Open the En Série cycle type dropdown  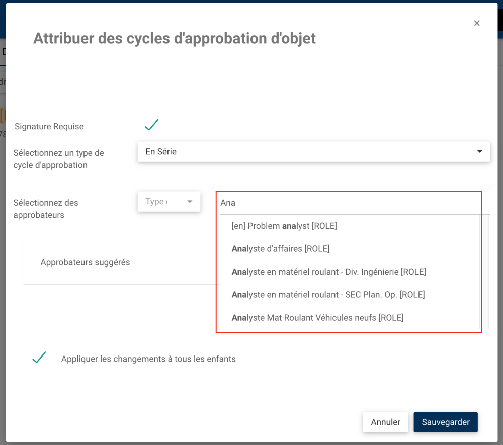tap(307, 151)
